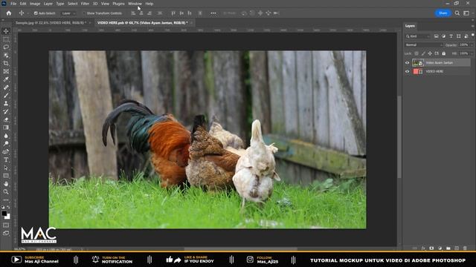The height and width of the screenshot is (267, 476).
Task: Click the foreground color swatch
Action: point(4,214)
